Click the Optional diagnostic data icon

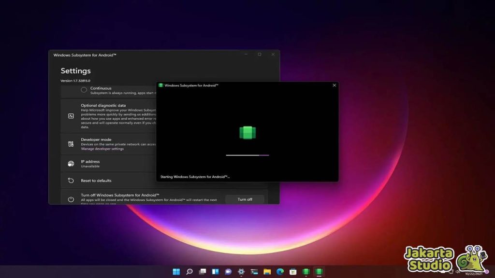coord(71,116)
